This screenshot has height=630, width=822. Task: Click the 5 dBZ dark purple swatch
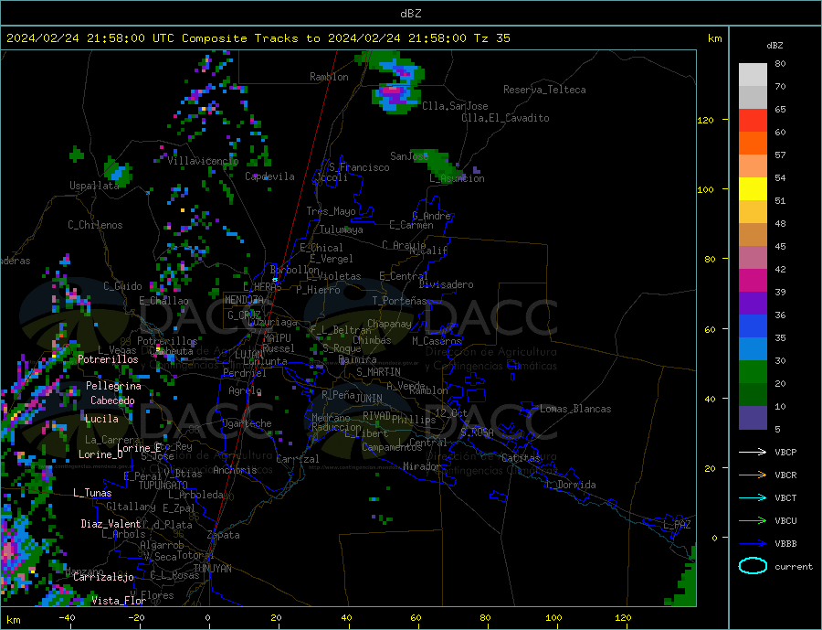tap(753, 418)
